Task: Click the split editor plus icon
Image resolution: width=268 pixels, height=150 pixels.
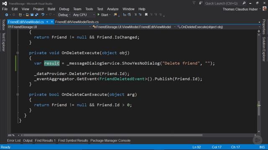Action: click(259, 31)
